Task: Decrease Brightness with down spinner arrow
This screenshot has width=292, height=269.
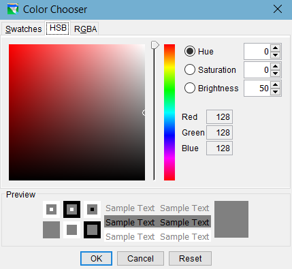Action: (x=276, y=92)
